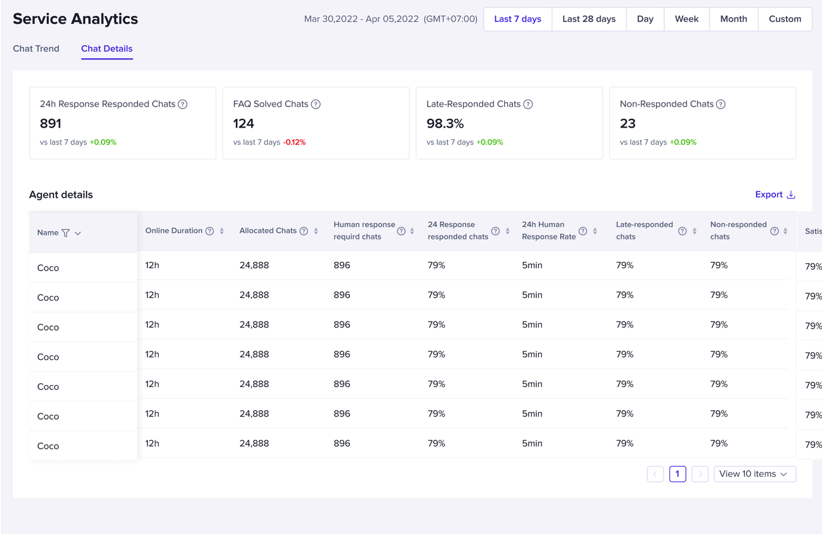Screen dimensions: 822x534
Task: Click help icon in Online Duration column header
Action: 209,231
